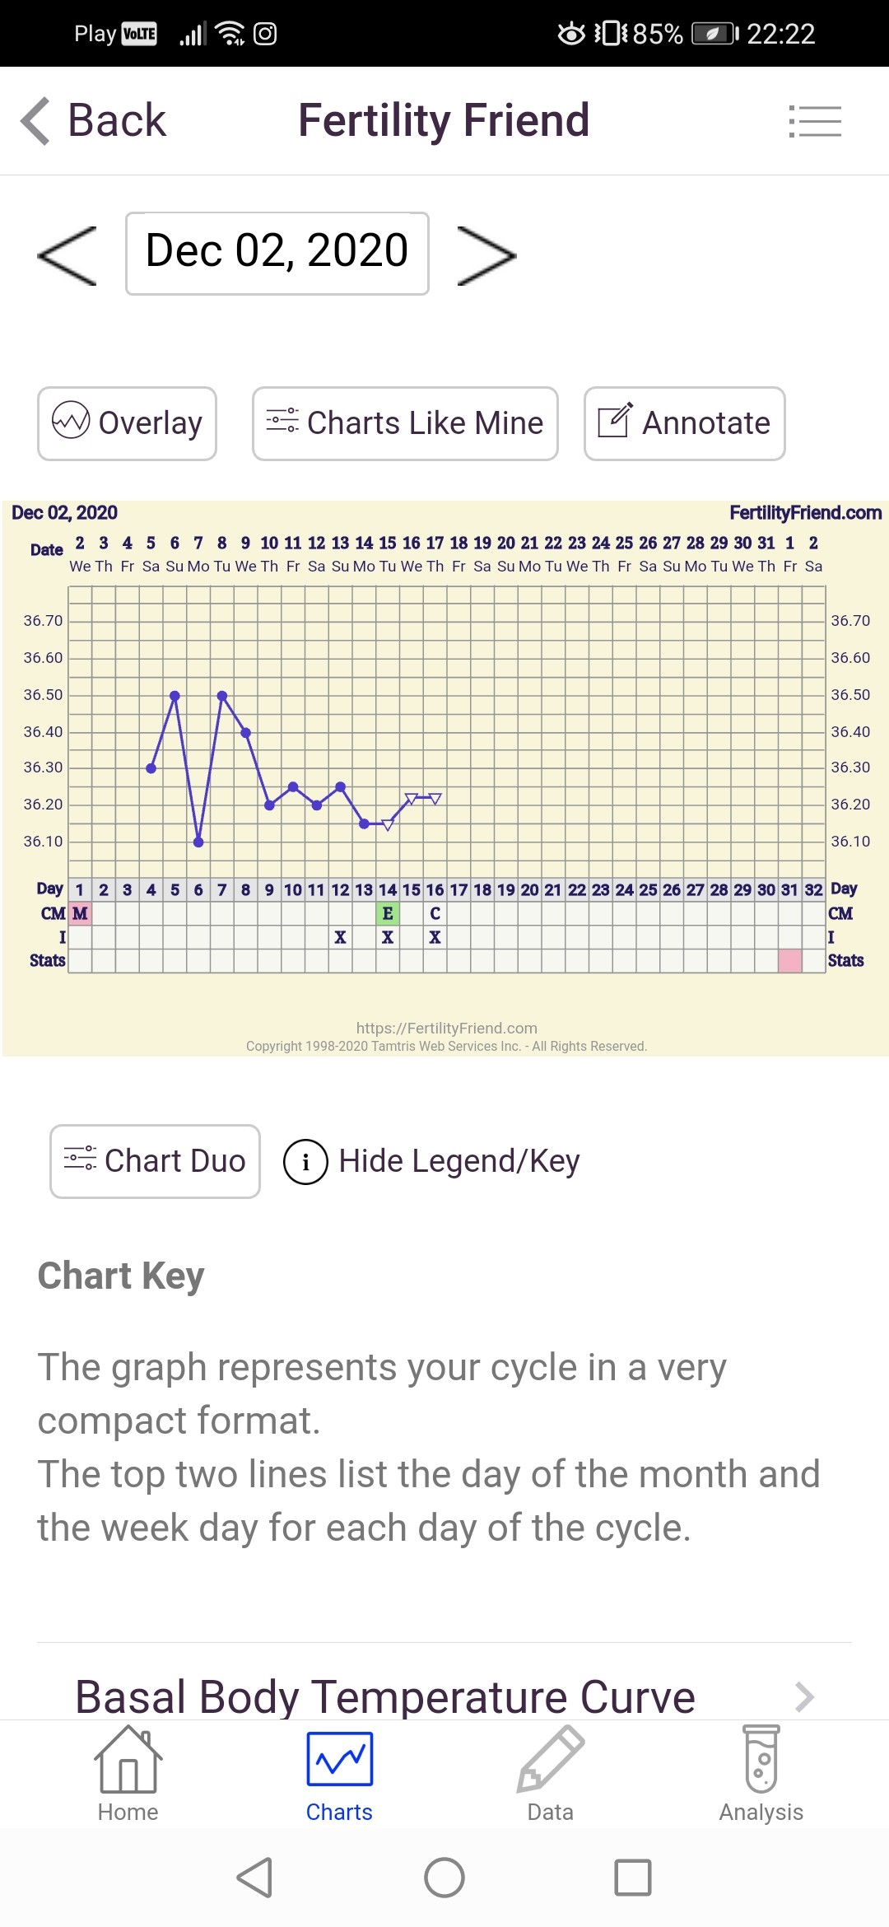Tap the Annotate pencil button
The height and width of the screenshot is (1927, 889).
[684, 423]
